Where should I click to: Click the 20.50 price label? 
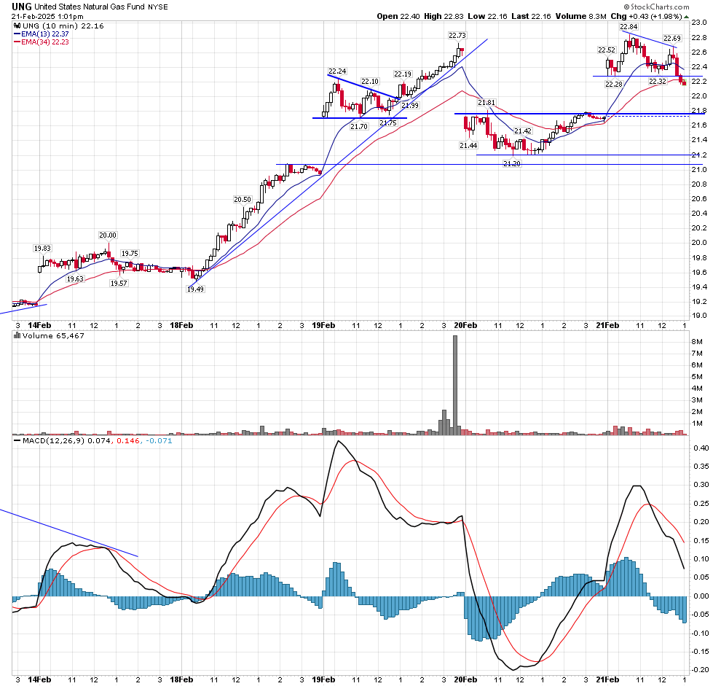[x=243, y=199]
